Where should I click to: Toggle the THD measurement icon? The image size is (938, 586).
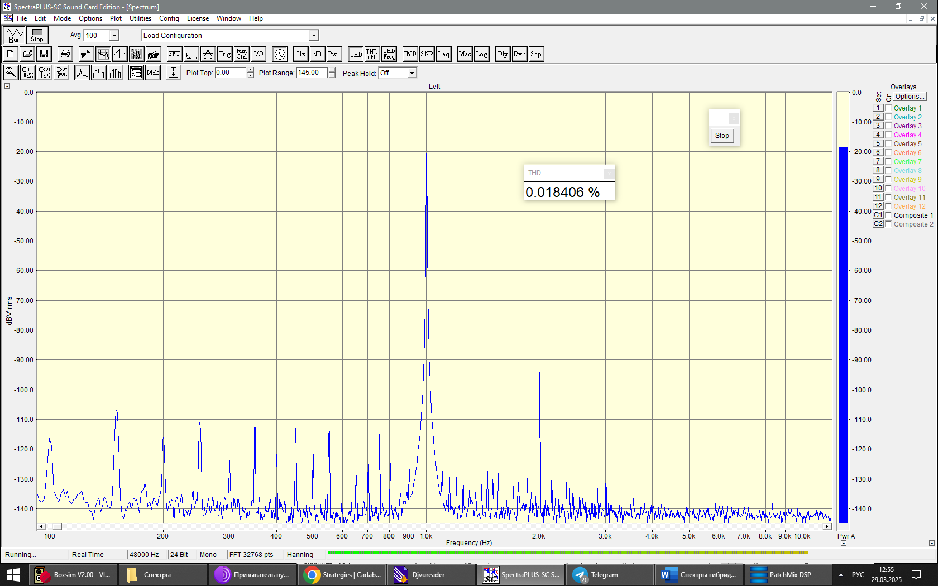(356, 54)
